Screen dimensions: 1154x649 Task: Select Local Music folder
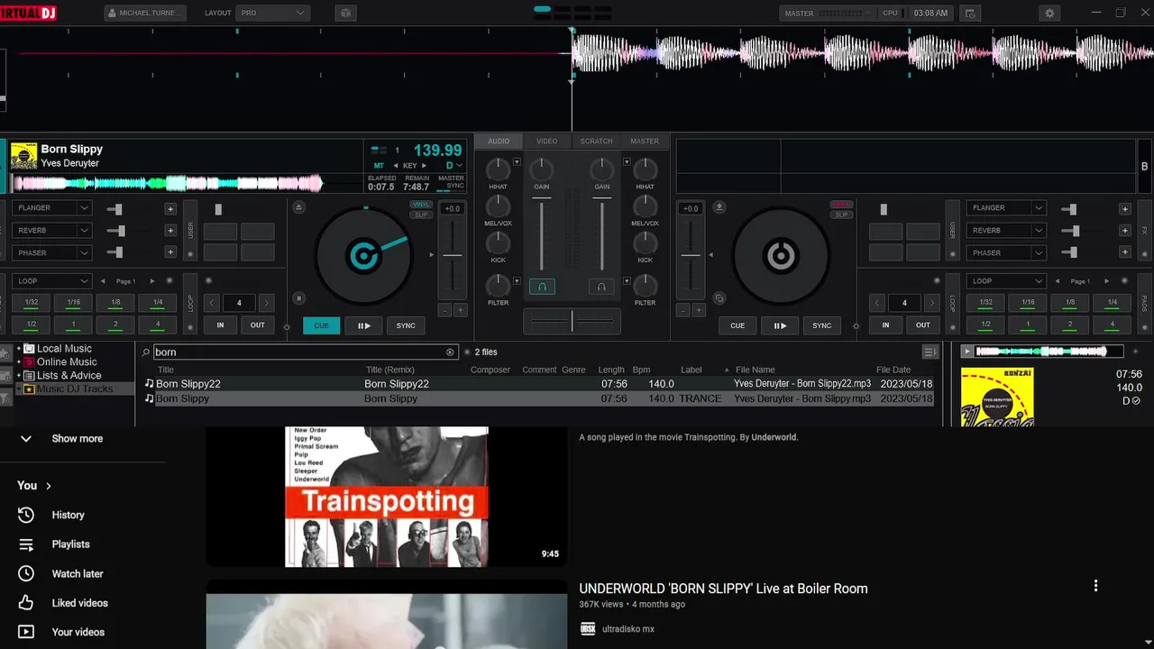click(64, 349)
